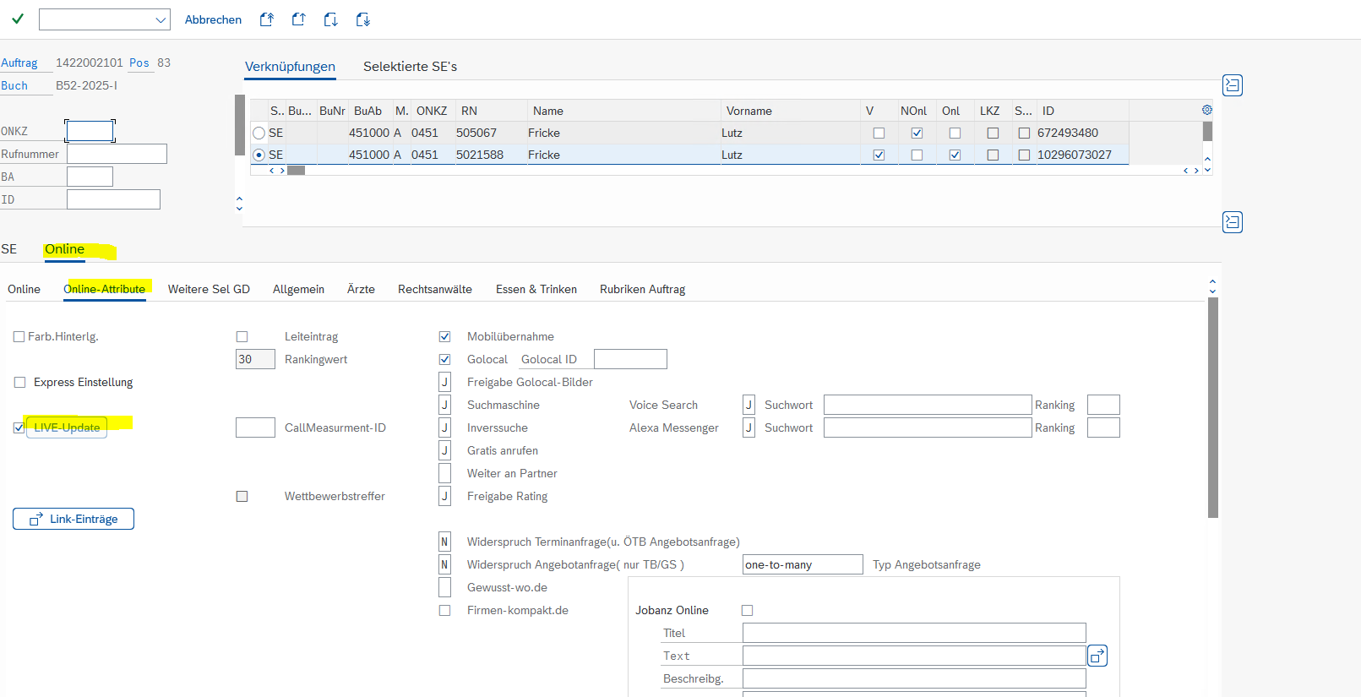Image resolution: width=1361 pixels, height=697 pixels.
Task: Toggle Farb.Hinterlg. checkbox
Action: [x=19, y=336]
